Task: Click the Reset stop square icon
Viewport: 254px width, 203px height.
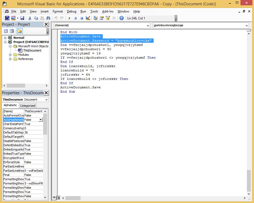Action: click(82, 18)
